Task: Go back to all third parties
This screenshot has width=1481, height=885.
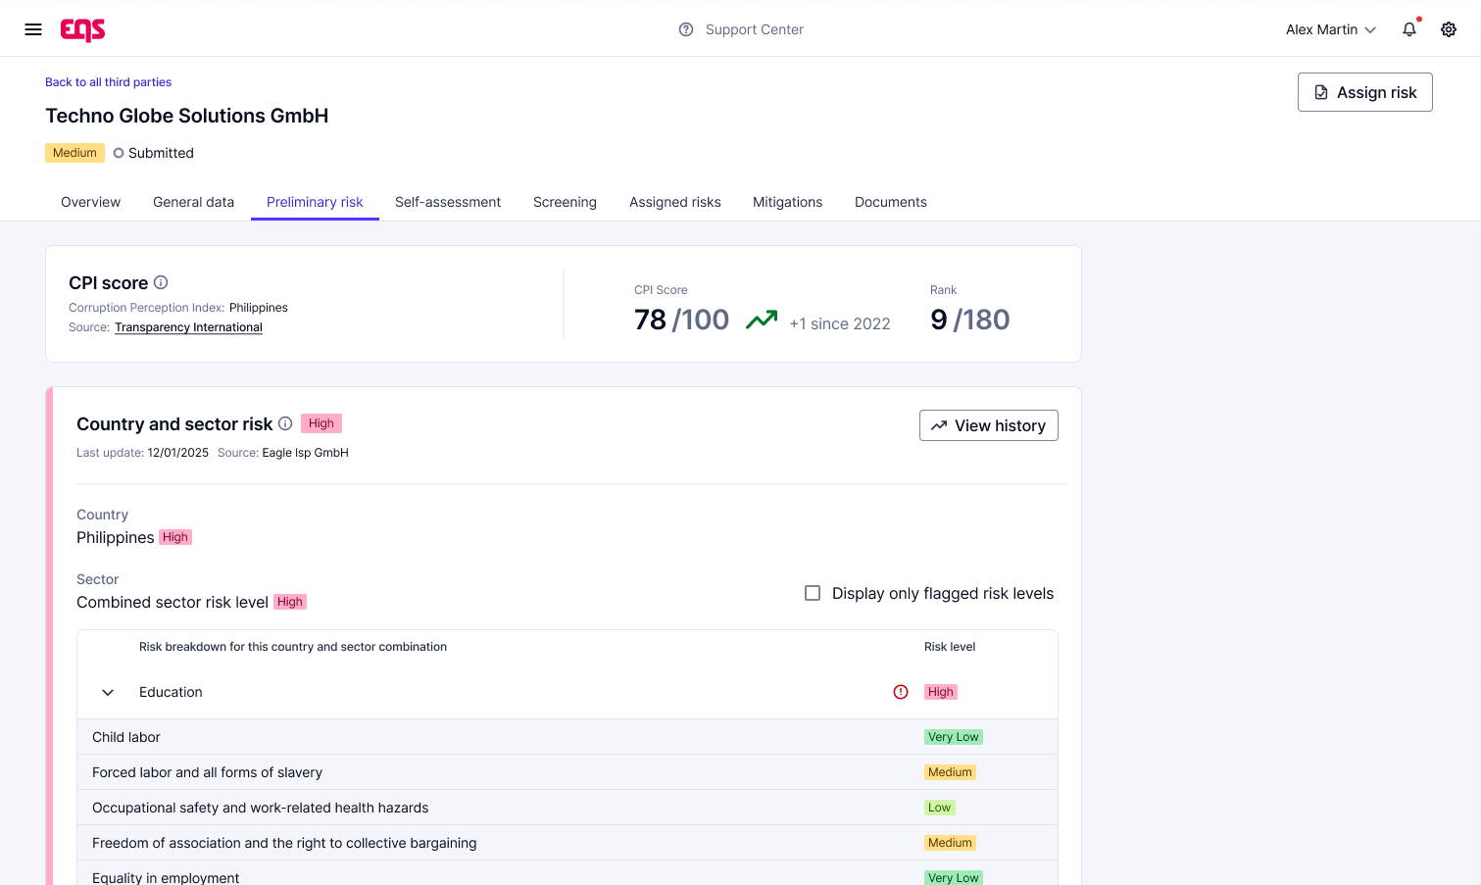Action: click(x=108, y=82)
